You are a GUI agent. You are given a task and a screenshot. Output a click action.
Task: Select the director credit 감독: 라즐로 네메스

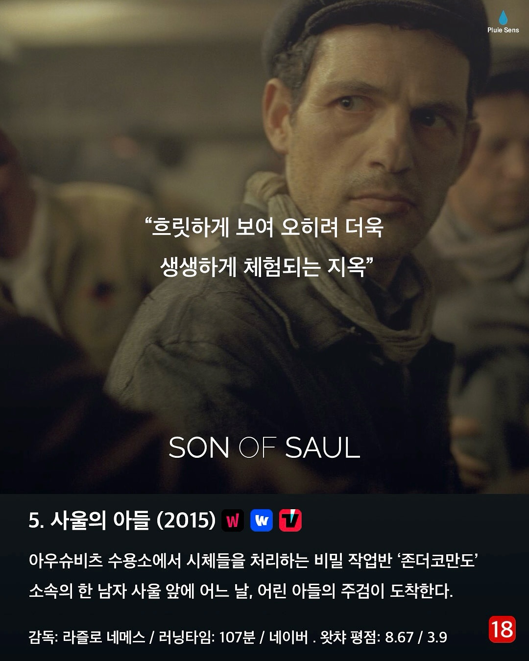coord(87,637)
